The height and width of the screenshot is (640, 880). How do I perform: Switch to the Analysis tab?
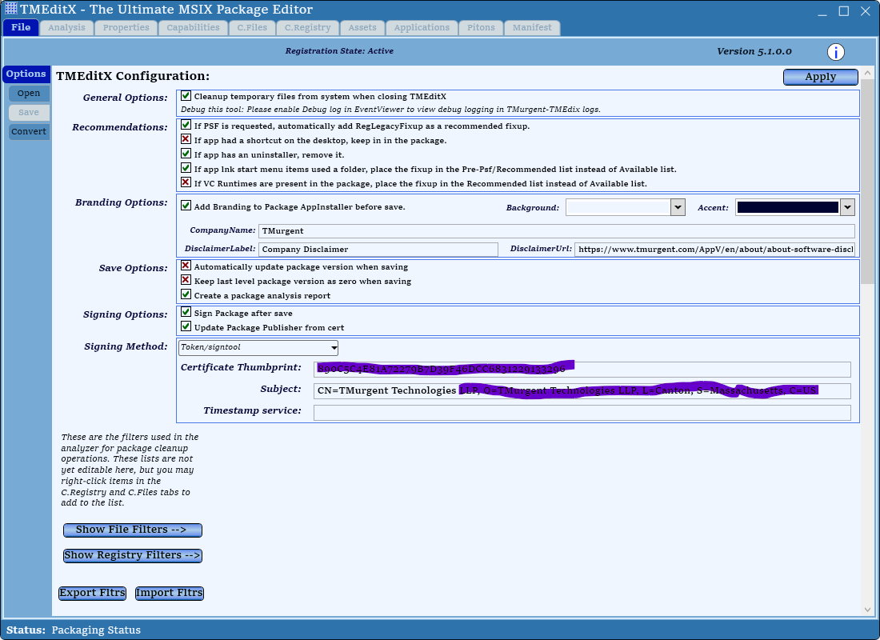pyautogui.click(x=66, y=28)
